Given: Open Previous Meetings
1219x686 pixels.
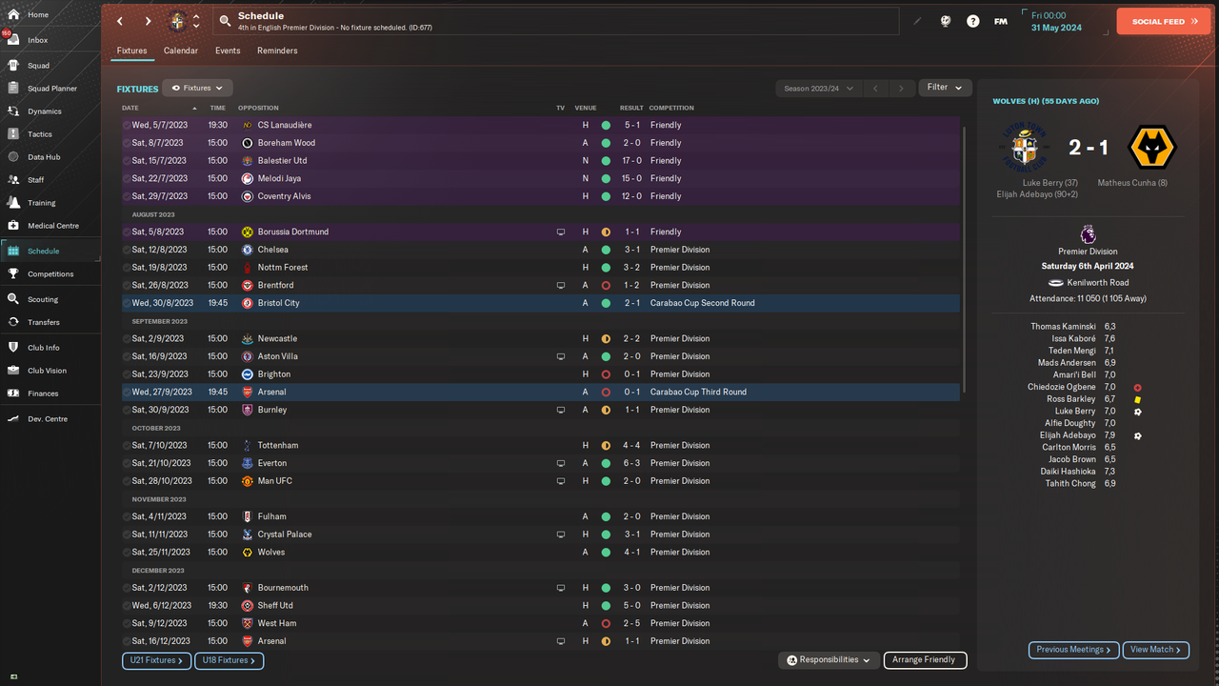Looking at the screenshot, I should [1073, 650].
